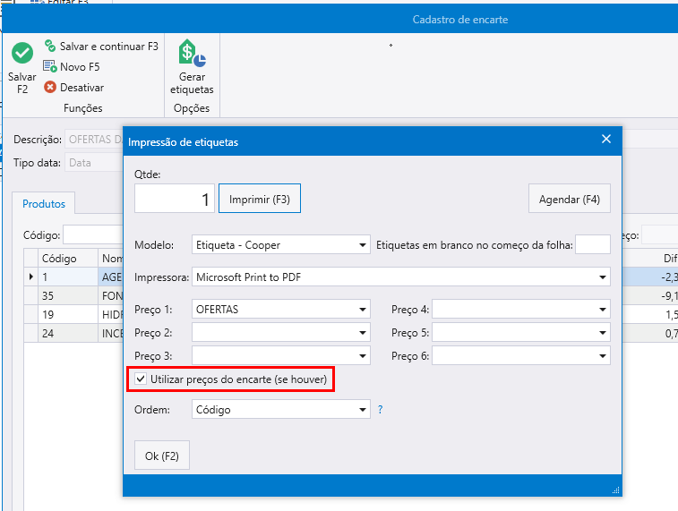This screenshot has width=678, height=511.
Task: Click the green Salvar F2 checkmark icon
Action: pos(21,55)
